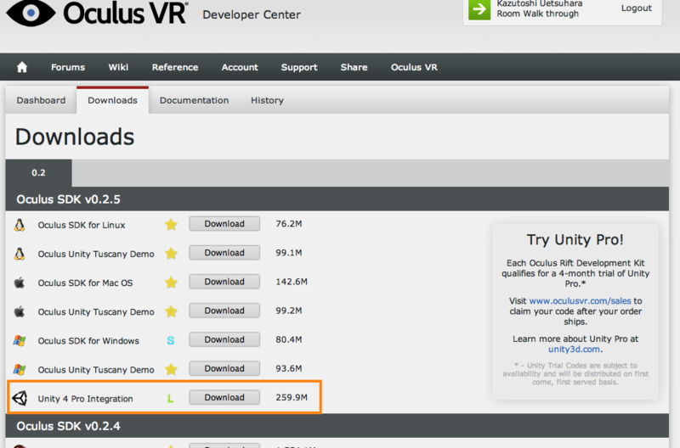Open Oculus VR navigation menu item
The width and height of the screenshot is (680, 448).
[x=414, y=67]
